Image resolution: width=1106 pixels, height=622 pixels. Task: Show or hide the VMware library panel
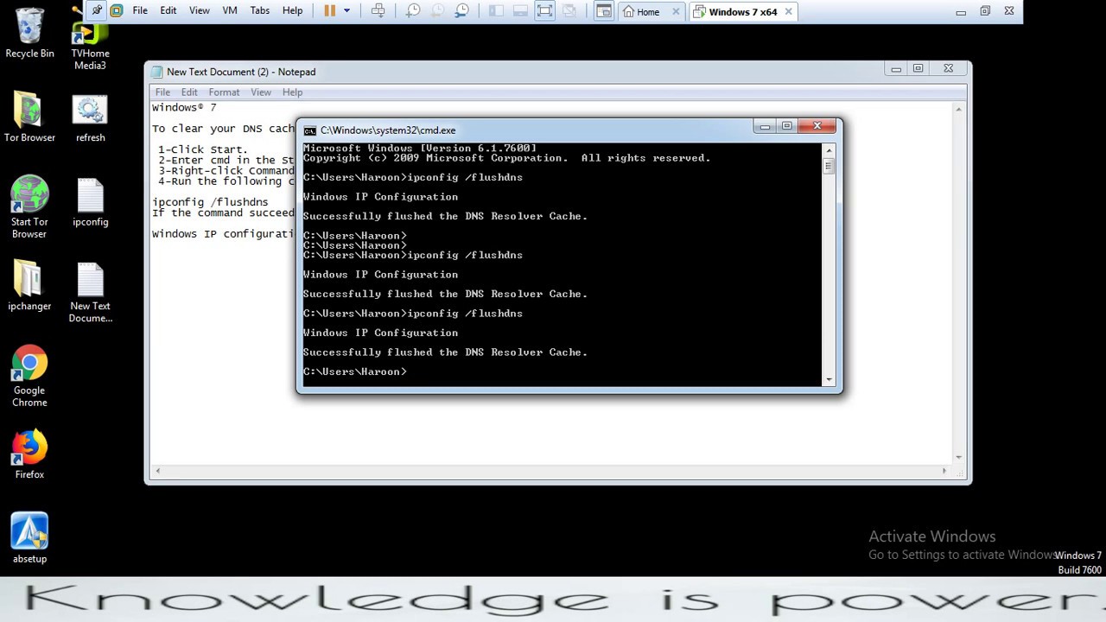(x=496, y=11)
